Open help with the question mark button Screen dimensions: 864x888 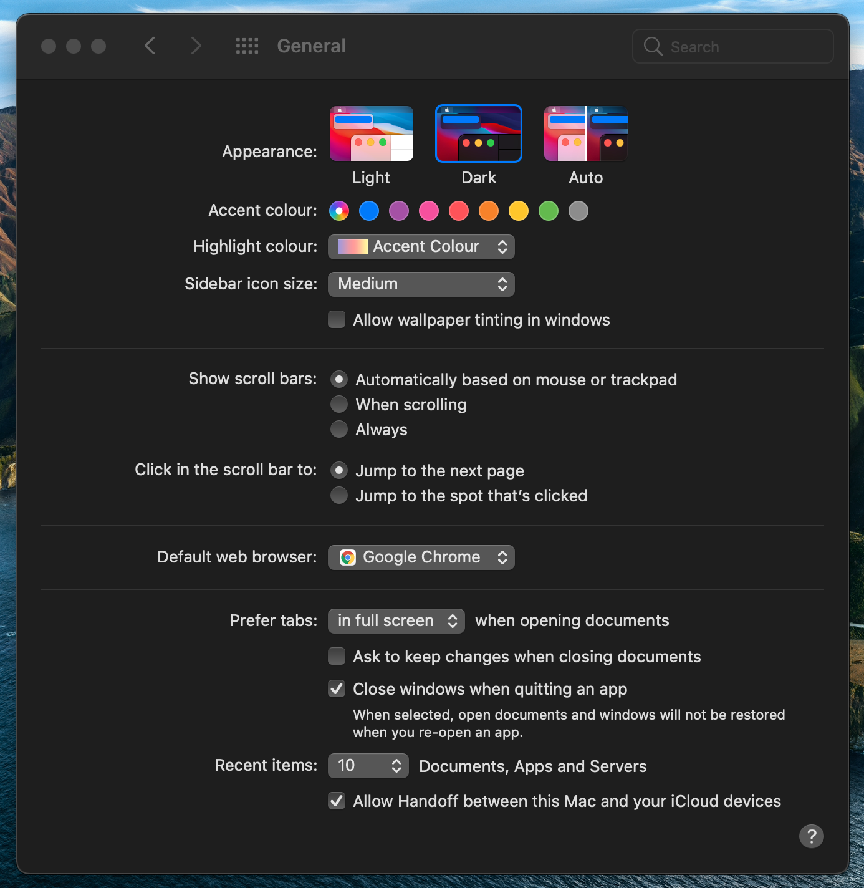(811, 836)
